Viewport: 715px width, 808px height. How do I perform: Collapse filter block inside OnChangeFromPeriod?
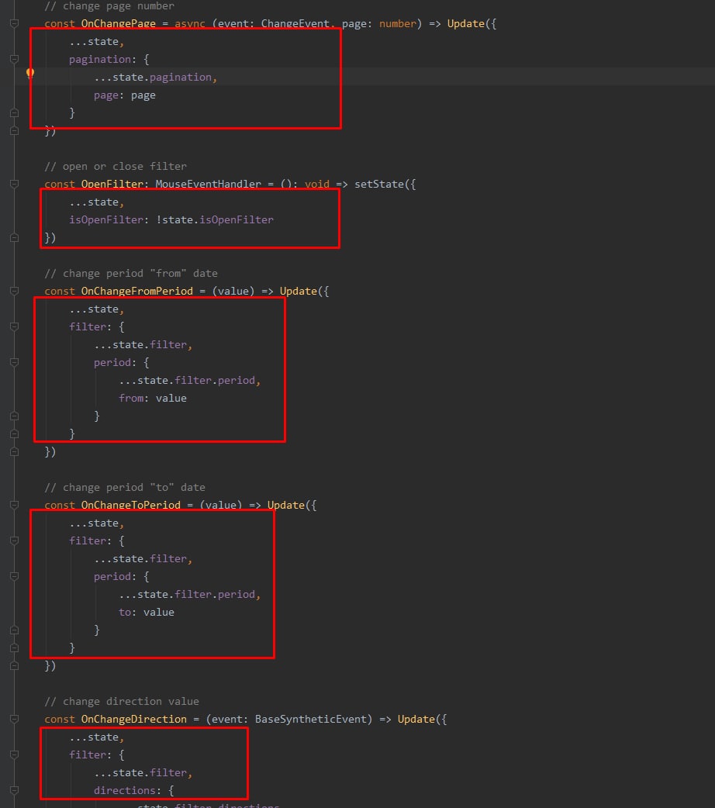pyautogui.click(x=14, y=327)
